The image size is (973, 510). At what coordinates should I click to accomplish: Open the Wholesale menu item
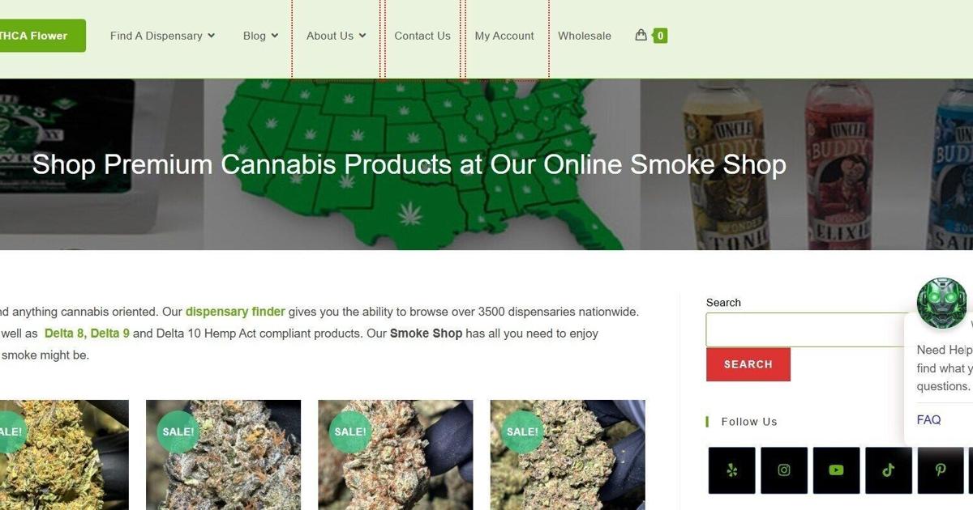[x=585, y=36]
